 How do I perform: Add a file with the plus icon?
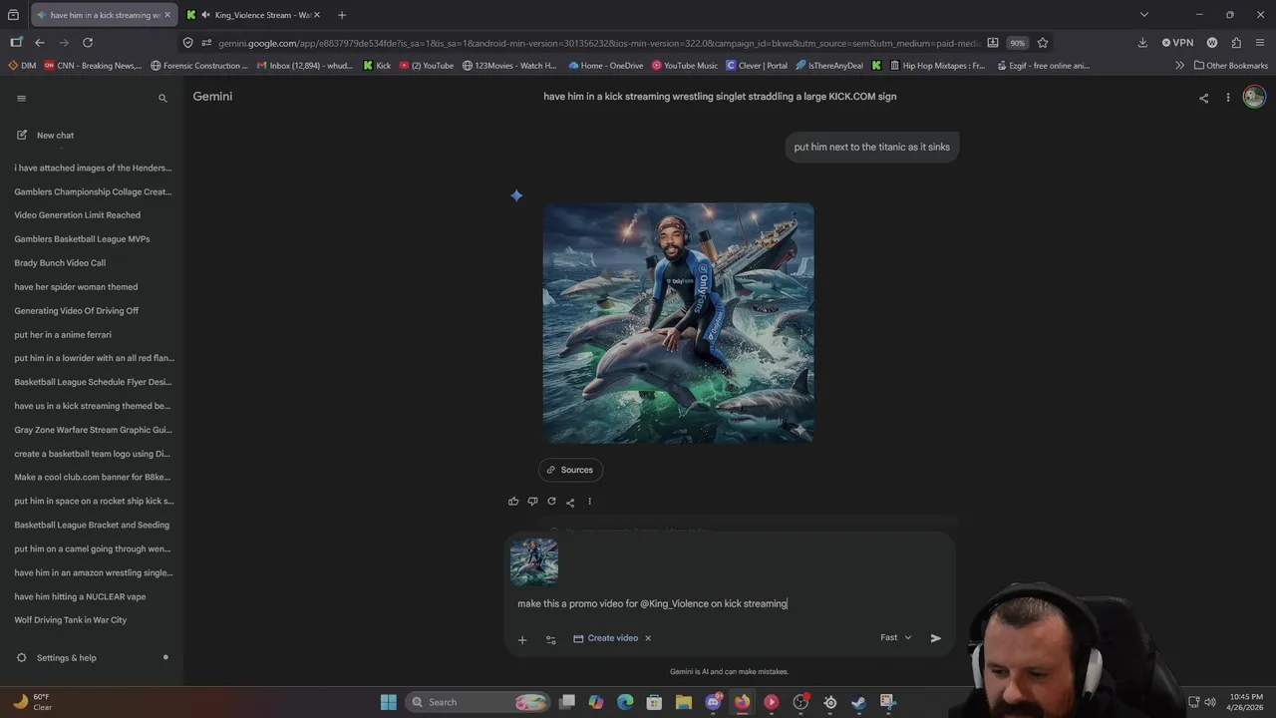522,639
